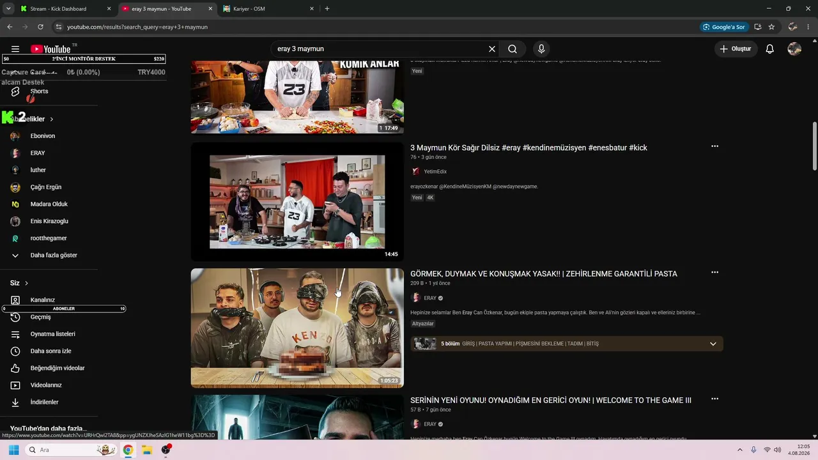
Task: Close the 'Kariyer - OSM' tab
Action: 312,9
